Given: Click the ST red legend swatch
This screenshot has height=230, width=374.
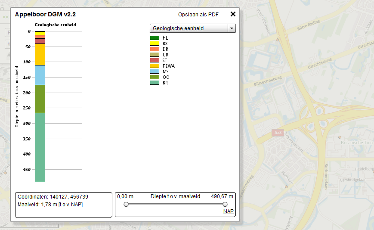Looking at the screenshot, I should (155, 60).
